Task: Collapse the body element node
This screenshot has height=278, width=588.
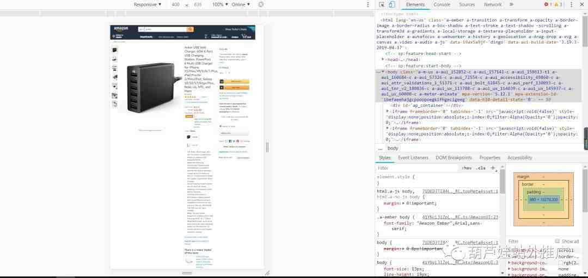Action: [383, 72]
